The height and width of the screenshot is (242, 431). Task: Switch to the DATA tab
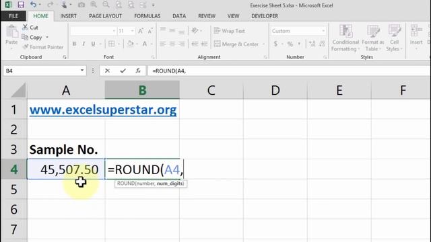[x=179, y=16]
